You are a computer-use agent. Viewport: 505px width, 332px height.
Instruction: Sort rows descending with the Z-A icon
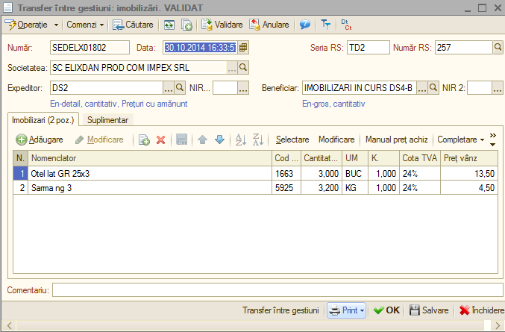pyautogui.click(x=258, y=140)
